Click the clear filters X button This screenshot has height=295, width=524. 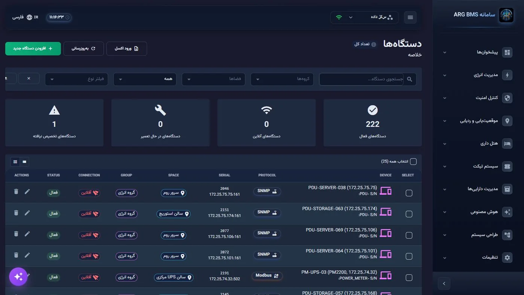(29, 78)
